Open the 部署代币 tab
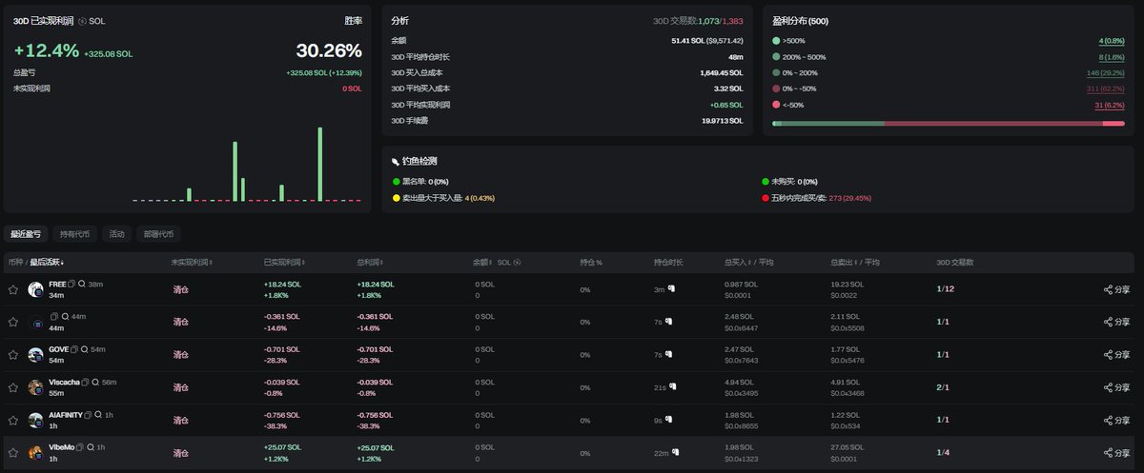1144x473 pixels. tap(158, 233)
